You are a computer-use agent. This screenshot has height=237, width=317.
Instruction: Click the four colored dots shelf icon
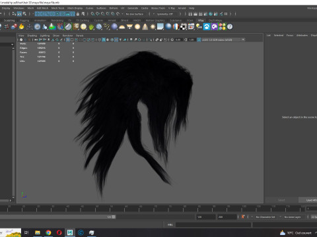(222, 26)
